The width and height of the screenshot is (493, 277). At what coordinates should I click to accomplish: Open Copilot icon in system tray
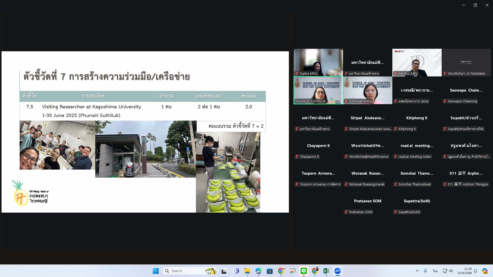485,271
